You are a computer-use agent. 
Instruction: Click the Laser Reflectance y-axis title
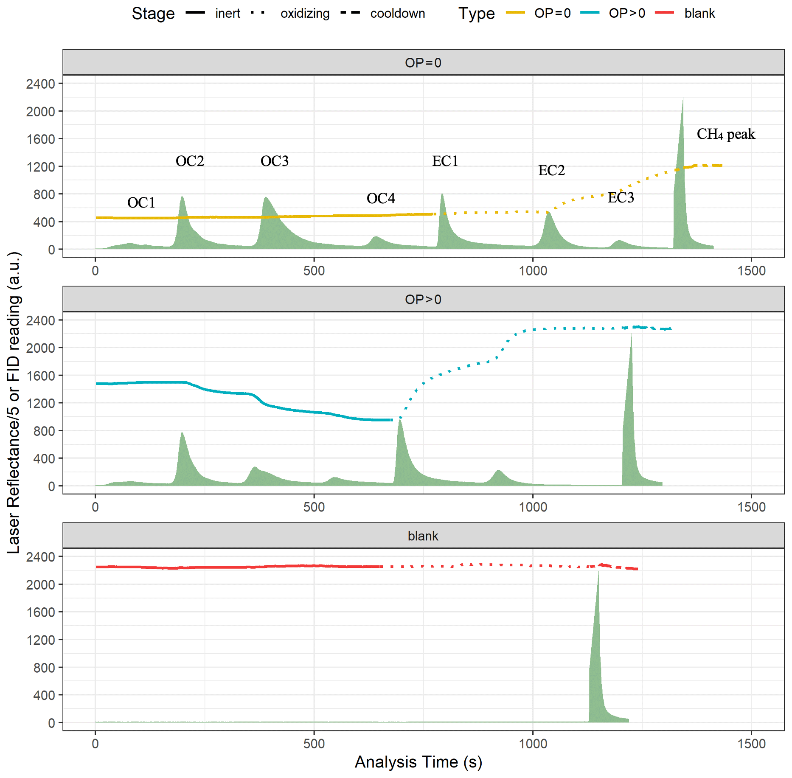(14, 402)
